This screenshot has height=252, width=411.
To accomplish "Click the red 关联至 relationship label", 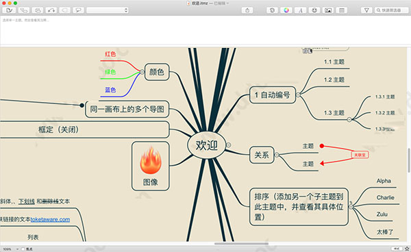I will [360, 155].
